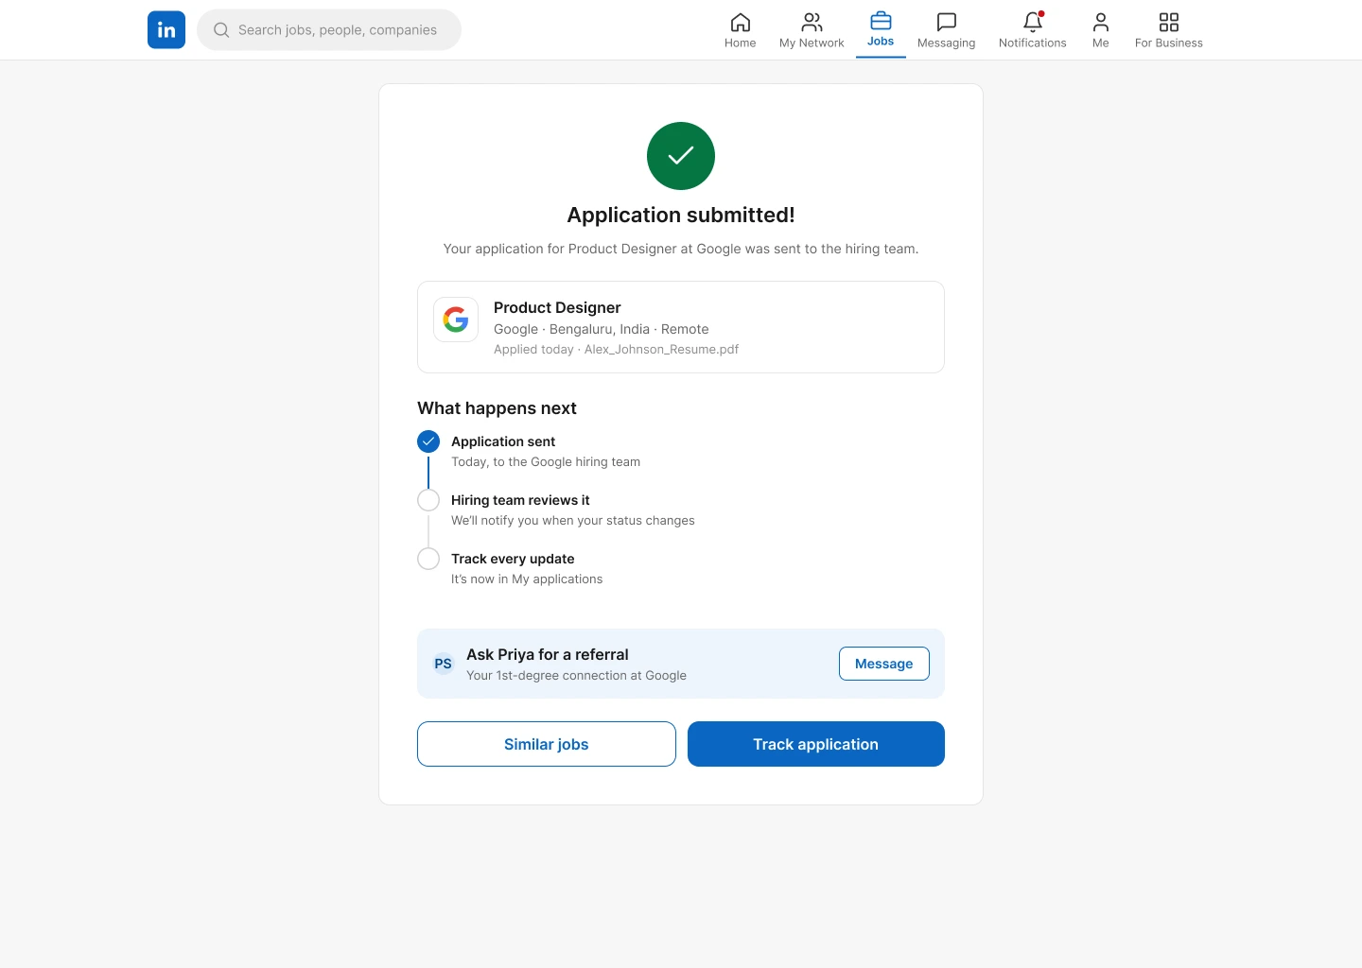This screenshot has width=1362, height=968.
Task: Click 'It's now in My applications' text
Action: (x=527, y=579)
